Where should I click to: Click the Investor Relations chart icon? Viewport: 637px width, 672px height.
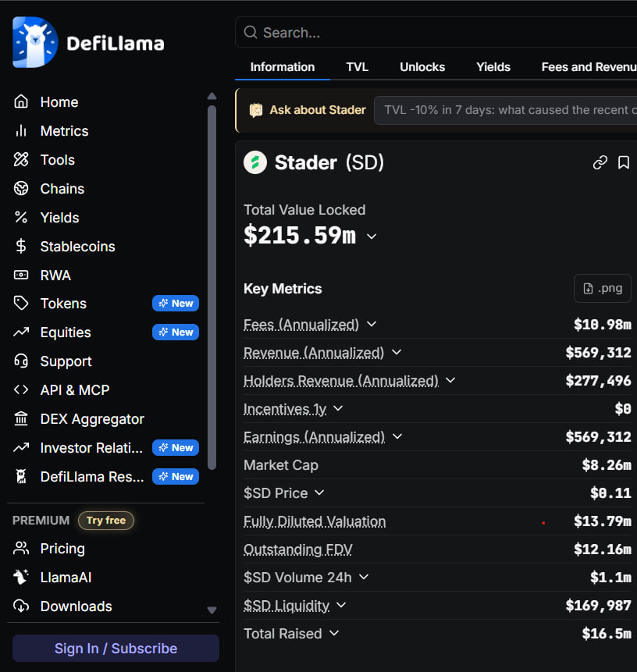21,447
